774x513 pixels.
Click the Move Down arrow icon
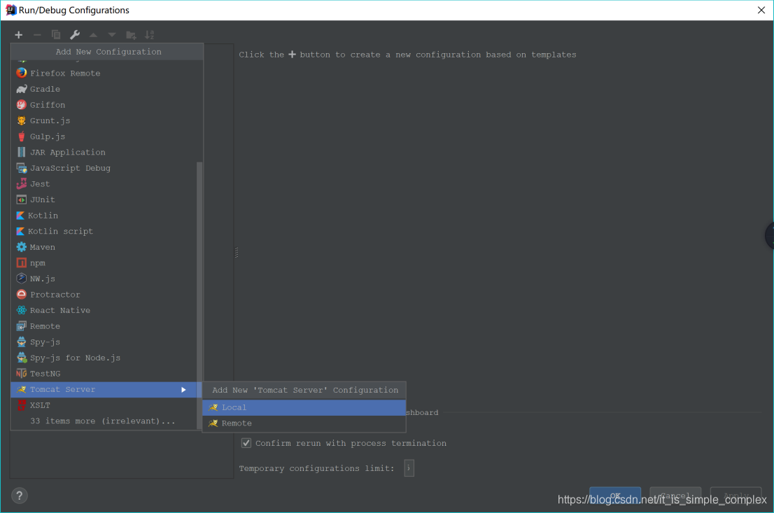(112, 34)
